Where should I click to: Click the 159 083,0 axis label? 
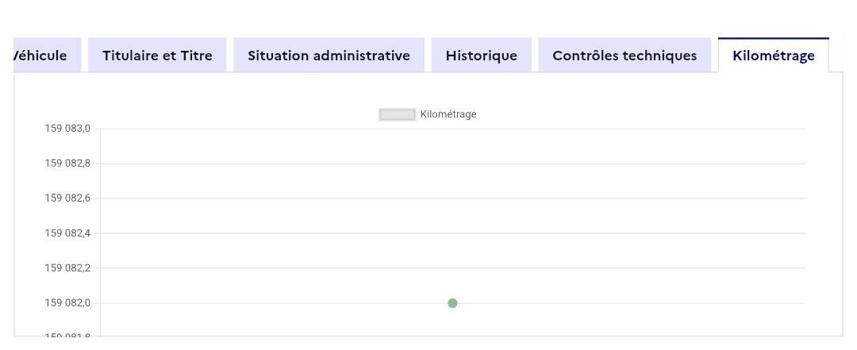pos(67,129)
